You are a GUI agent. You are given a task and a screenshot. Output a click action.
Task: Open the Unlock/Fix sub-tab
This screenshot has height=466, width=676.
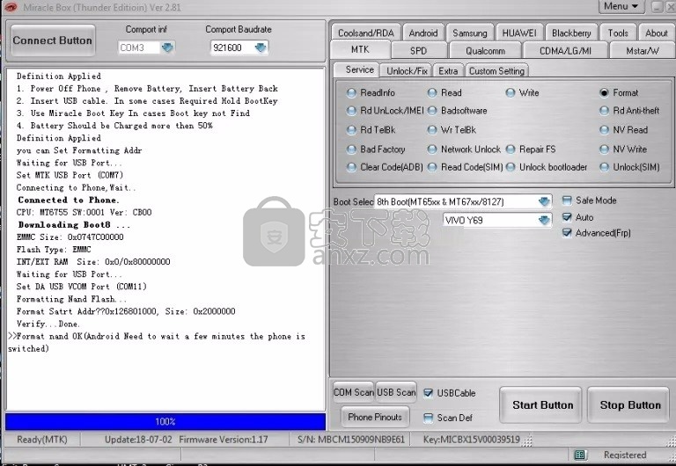(407, 70)
